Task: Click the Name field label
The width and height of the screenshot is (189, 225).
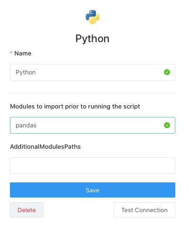Action: pyautogui.click(x=23, y=54)
